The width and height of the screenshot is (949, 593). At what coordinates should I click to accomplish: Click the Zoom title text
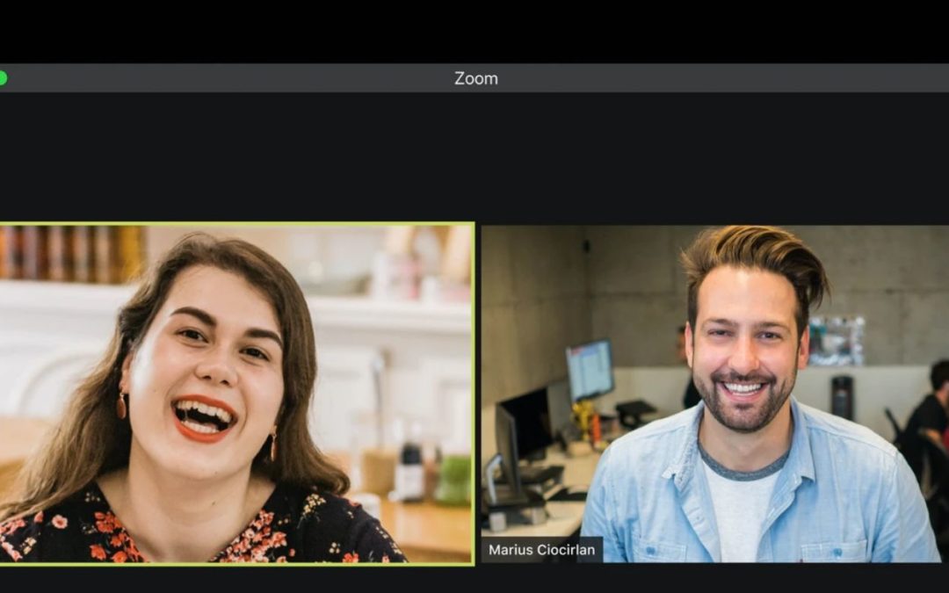[x=475, y=78]
